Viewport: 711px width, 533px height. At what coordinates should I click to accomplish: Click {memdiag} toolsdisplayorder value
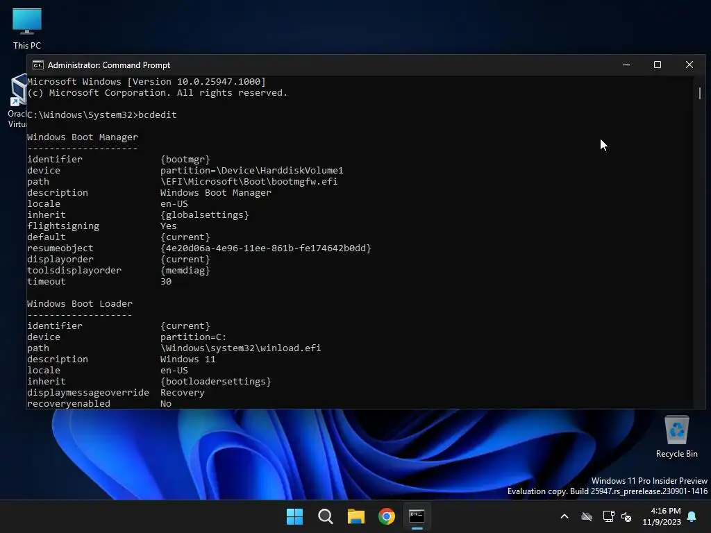185,270
